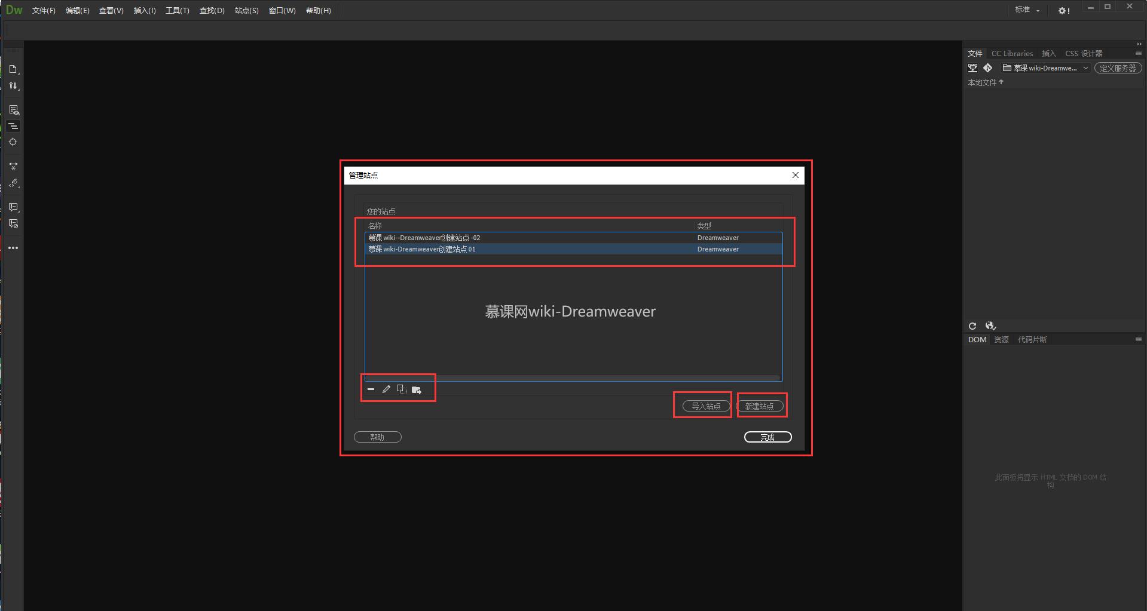
Task: Click the live view options eye icon
Action: click(x=13, y=110)
